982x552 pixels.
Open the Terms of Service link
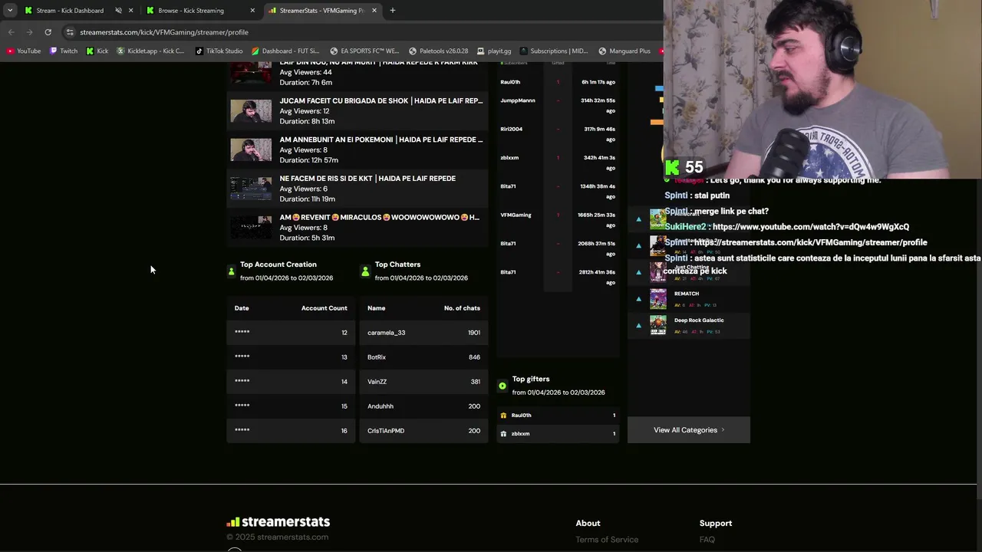(607, 540)
